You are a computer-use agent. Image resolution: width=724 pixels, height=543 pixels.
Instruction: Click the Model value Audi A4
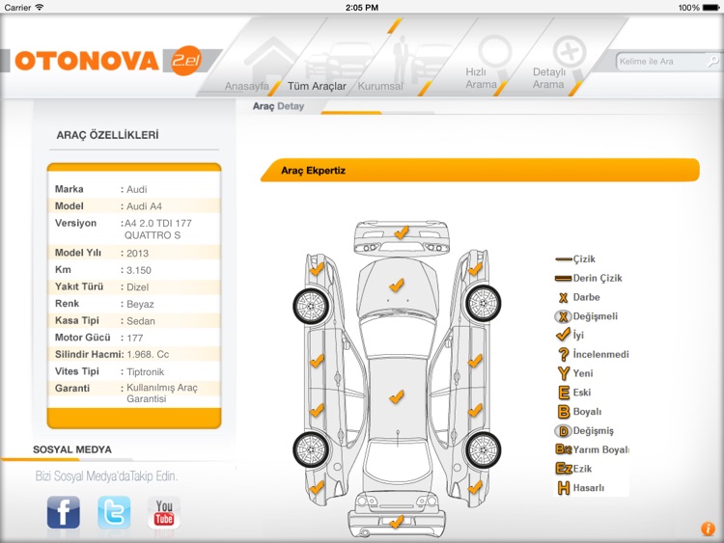coord(144,206)
